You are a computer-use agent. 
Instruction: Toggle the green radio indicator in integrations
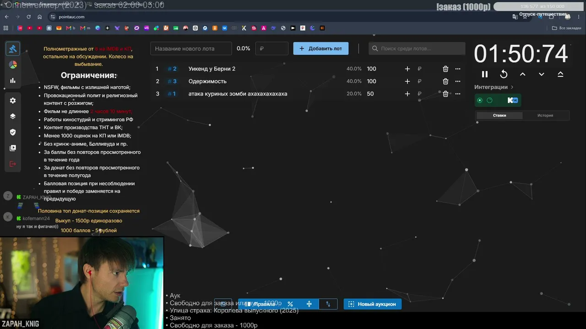(x=480, y=100)
